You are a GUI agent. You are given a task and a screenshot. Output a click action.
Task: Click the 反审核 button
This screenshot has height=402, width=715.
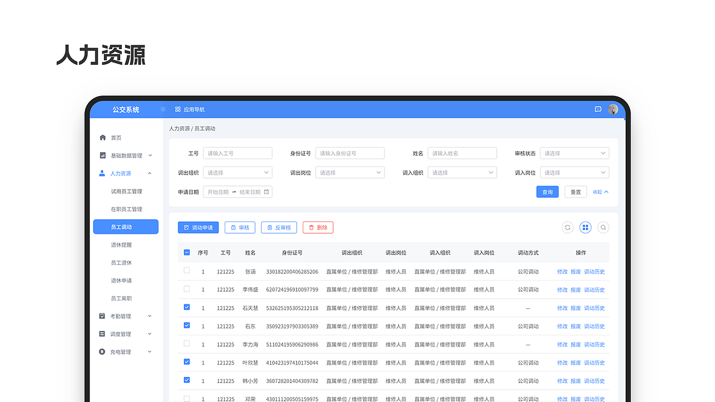(279, 227)
